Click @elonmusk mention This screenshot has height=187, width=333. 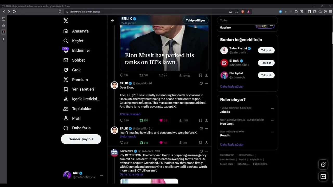[128, 137]
